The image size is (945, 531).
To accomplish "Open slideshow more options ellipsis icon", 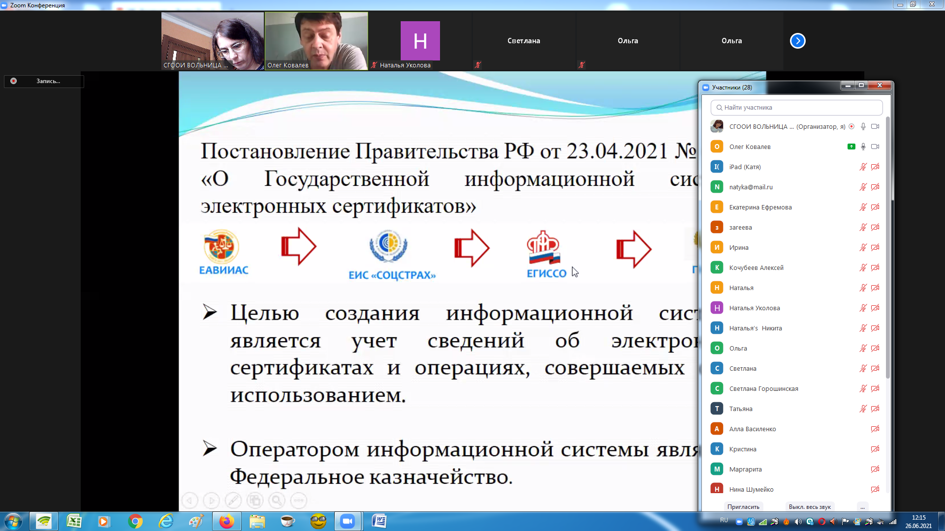I will point(299,501).
